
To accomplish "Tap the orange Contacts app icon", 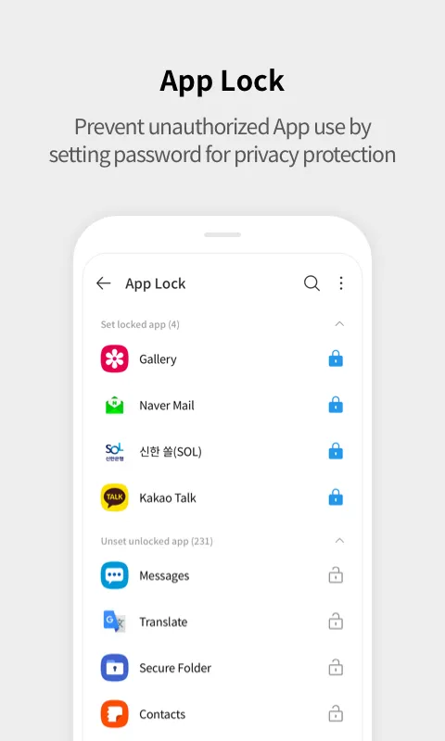I will point(114,714).
